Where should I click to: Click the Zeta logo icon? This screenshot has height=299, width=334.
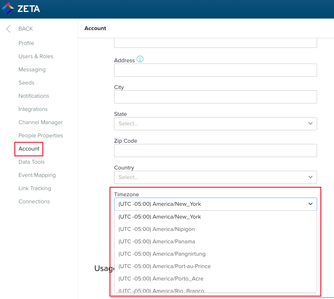coord(8,9)
